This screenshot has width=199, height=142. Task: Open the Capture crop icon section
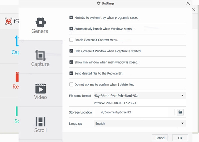pyautogui.click(x=40, y=55)
